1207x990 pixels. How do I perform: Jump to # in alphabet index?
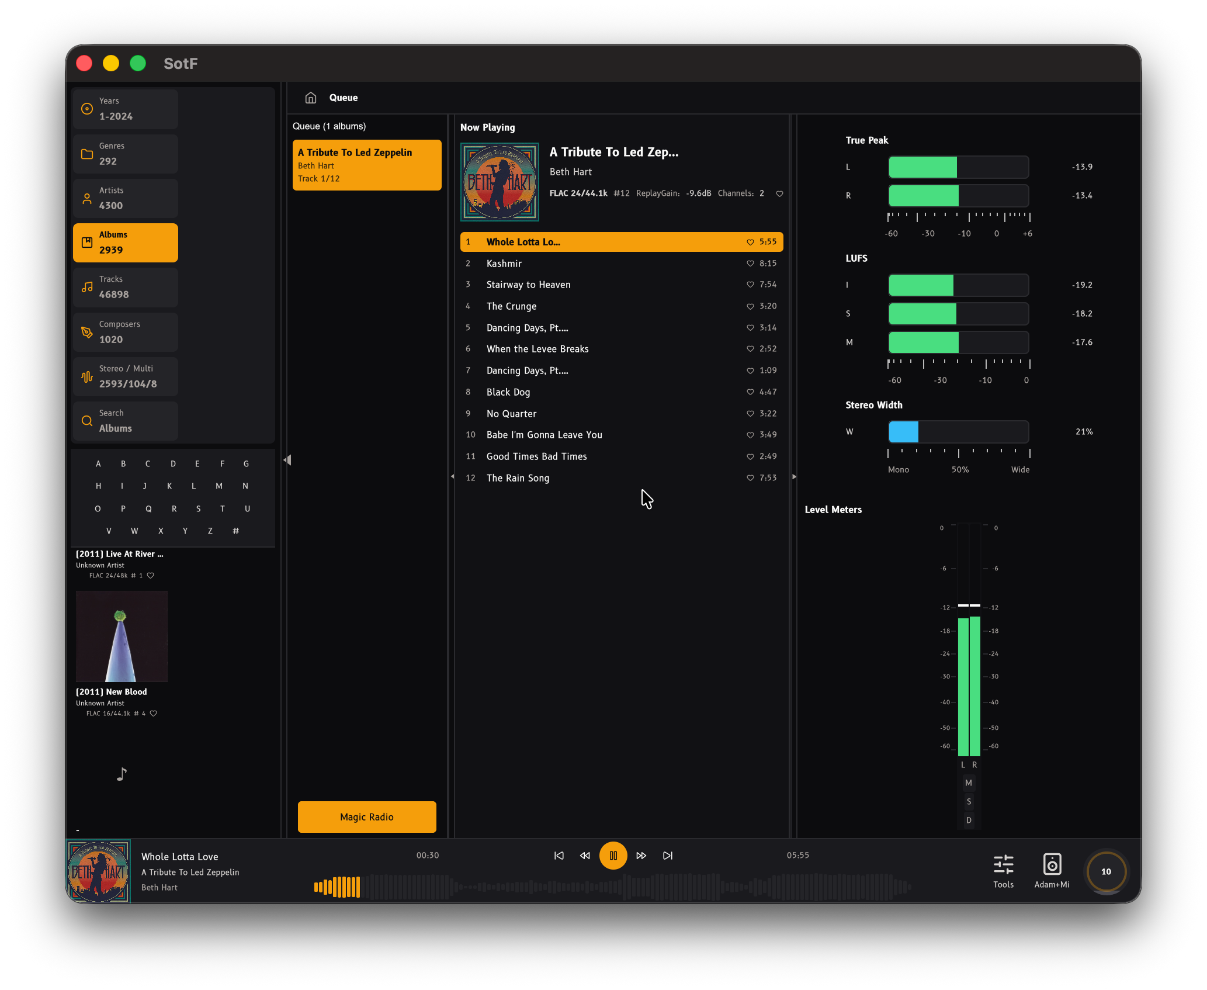click(x=235, y=531)
